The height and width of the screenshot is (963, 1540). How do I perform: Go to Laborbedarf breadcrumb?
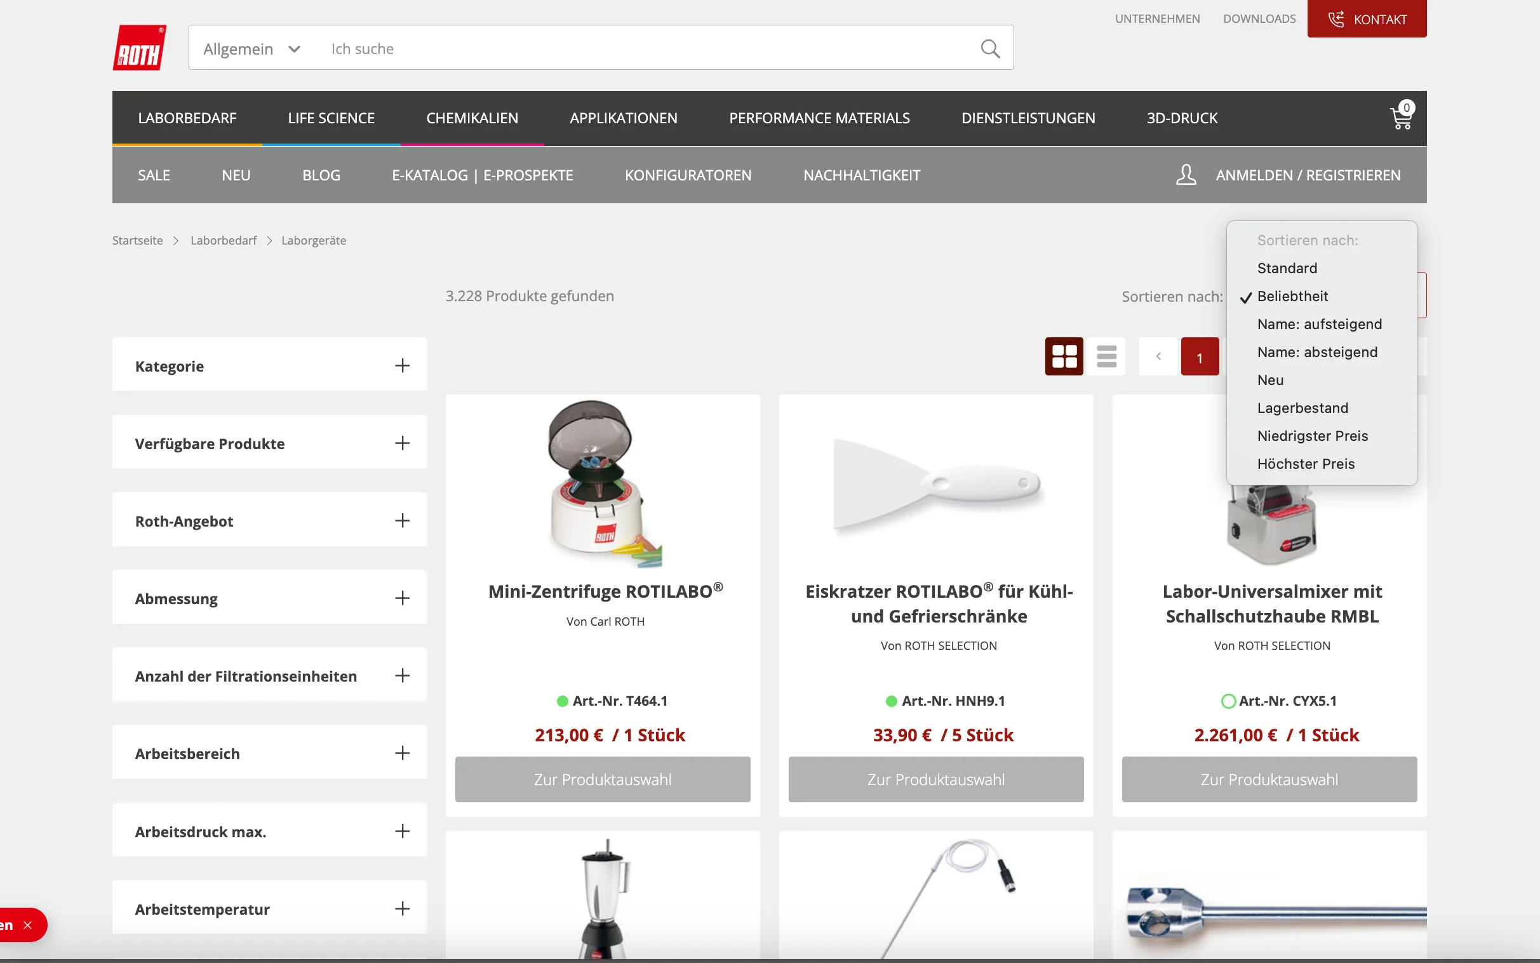tap(224, 240)
